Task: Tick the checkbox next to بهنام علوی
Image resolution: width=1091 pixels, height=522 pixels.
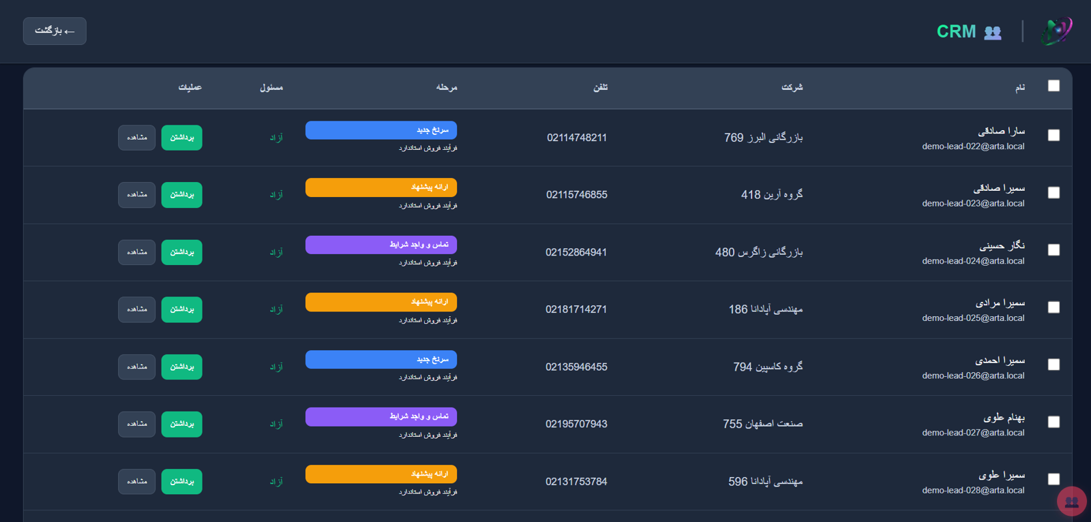Action: pos(1053,422)
